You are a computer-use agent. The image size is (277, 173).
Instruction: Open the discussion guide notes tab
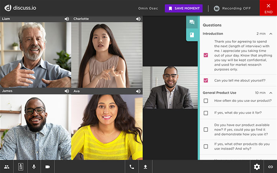(192, 35)
